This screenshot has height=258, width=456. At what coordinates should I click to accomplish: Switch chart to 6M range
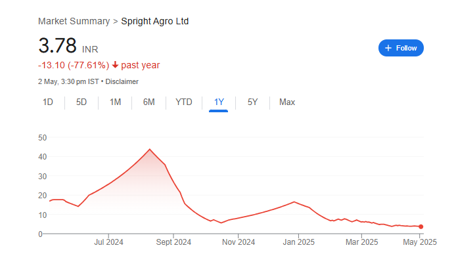[x=149, y=102]
